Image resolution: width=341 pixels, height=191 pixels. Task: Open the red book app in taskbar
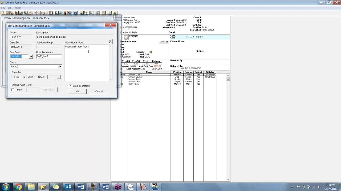coord(143,187)
